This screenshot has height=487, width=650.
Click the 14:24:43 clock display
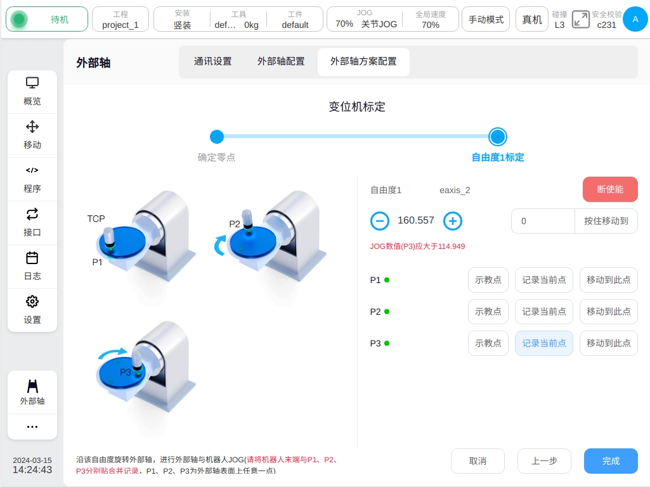pyautogui.click(x=32, y=470)
